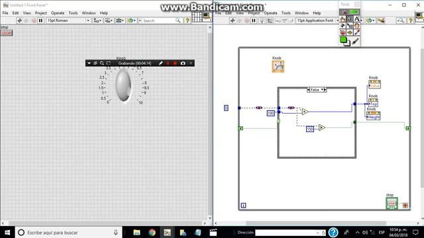The image size is (424, 238).
Task: Open the 15pt Roman font dropdown
Action: [x=68, y=20]
